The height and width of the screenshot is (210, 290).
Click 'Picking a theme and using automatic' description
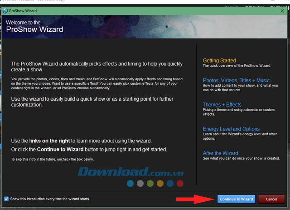[239, 112]
